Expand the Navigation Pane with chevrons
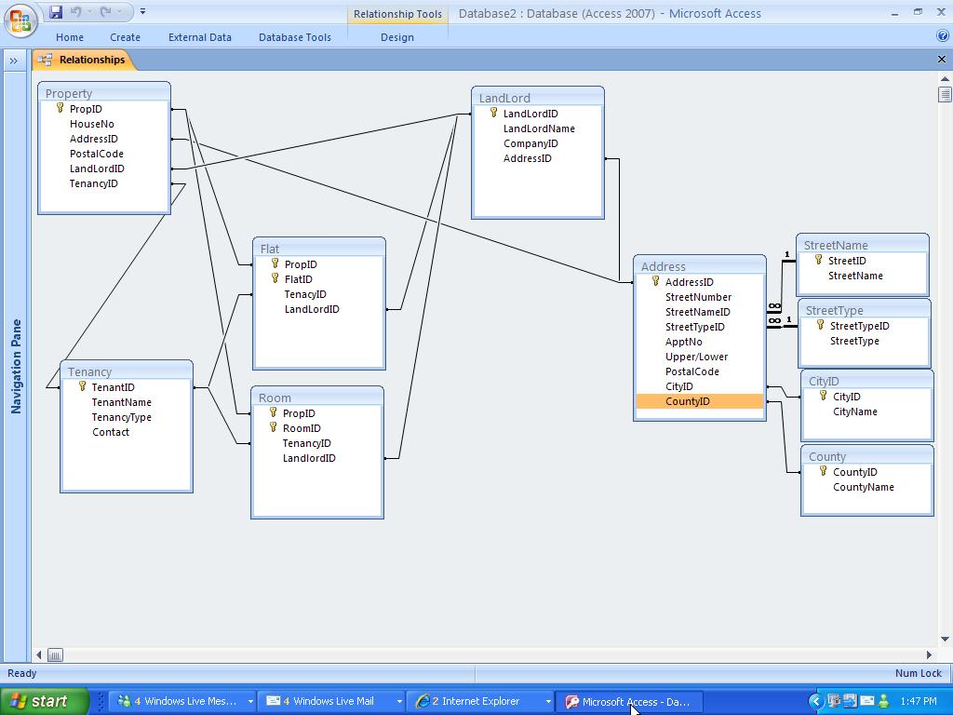Screen dimensions: 953x715 pos(13,61)
